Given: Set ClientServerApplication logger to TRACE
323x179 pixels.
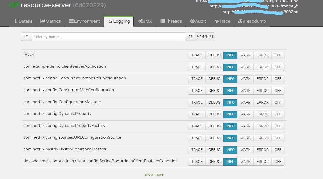Looking at the screenshot, I should 197,67.
